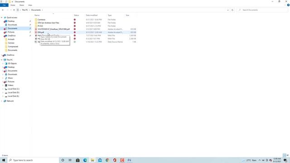This screenshot has width=290, height=163.
Task: Launch Office app from taskbar
Action: (x=115, y=160)
